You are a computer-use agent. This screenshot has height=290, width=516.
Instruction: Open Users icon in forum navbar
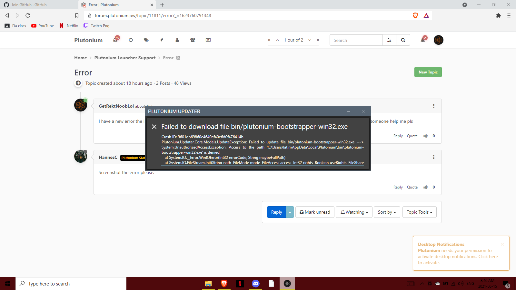(x=177, y=40)
